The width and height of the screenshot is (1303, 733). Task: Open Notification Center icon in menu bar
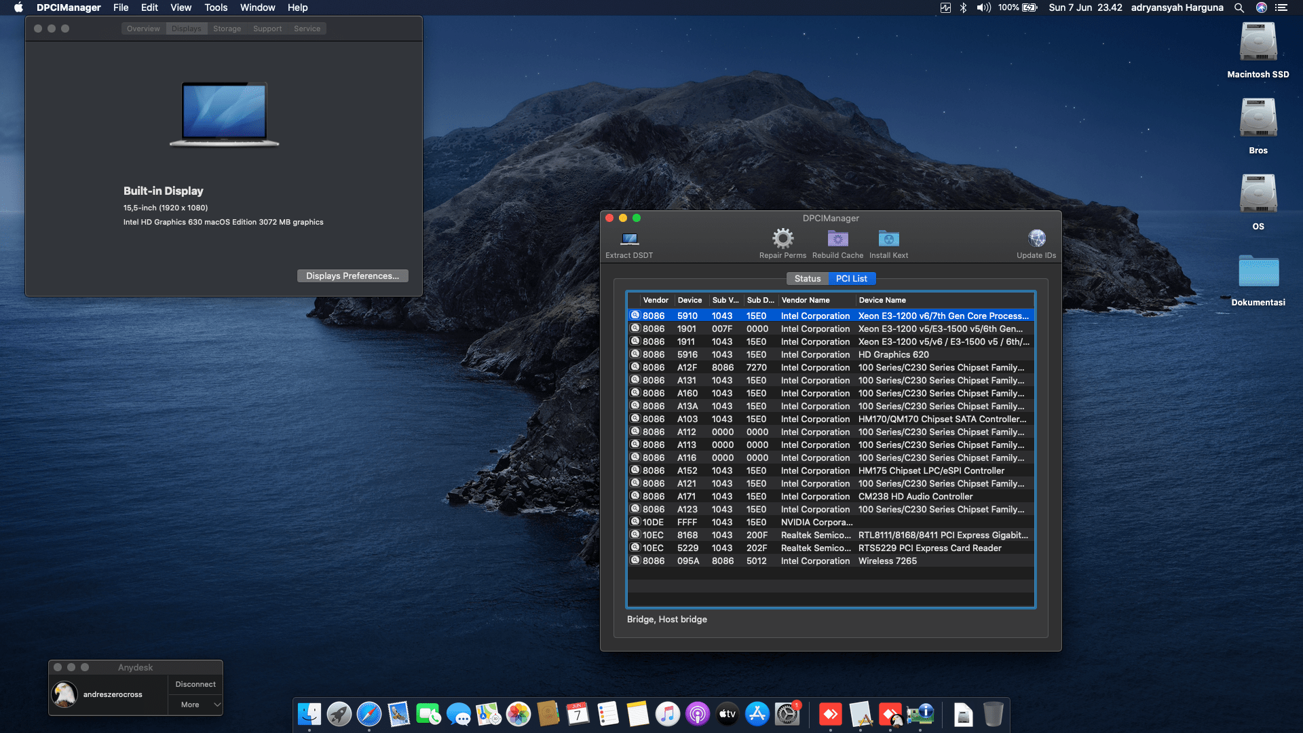pos(1281,7)
